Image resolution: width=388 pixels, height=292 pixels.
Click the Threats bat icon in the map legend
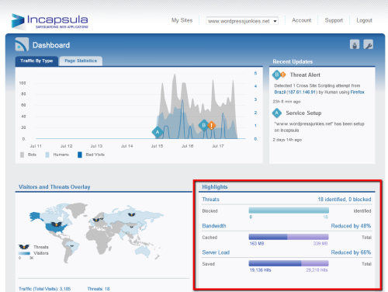(x=24, y=247)
